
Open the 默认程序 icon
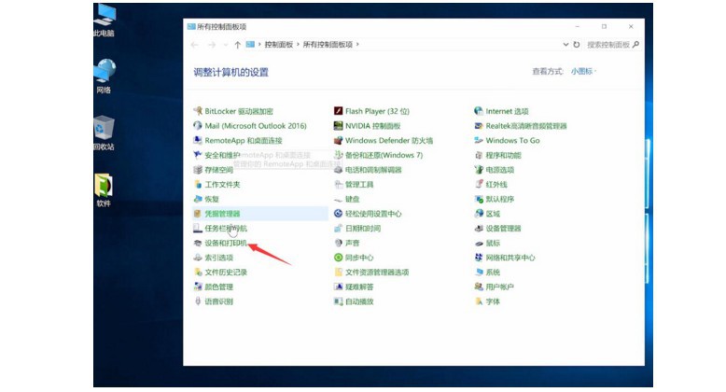(x=479, y=199)
